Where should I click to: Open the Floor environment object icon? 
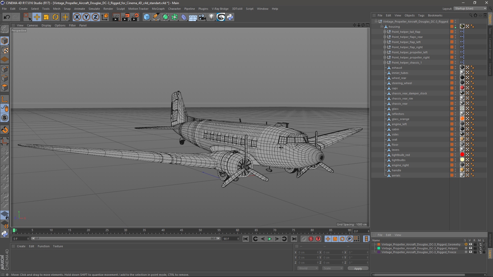tap(193, 17)
